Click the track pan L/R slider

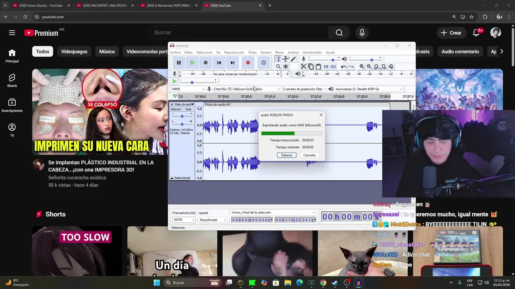[182, 124]
